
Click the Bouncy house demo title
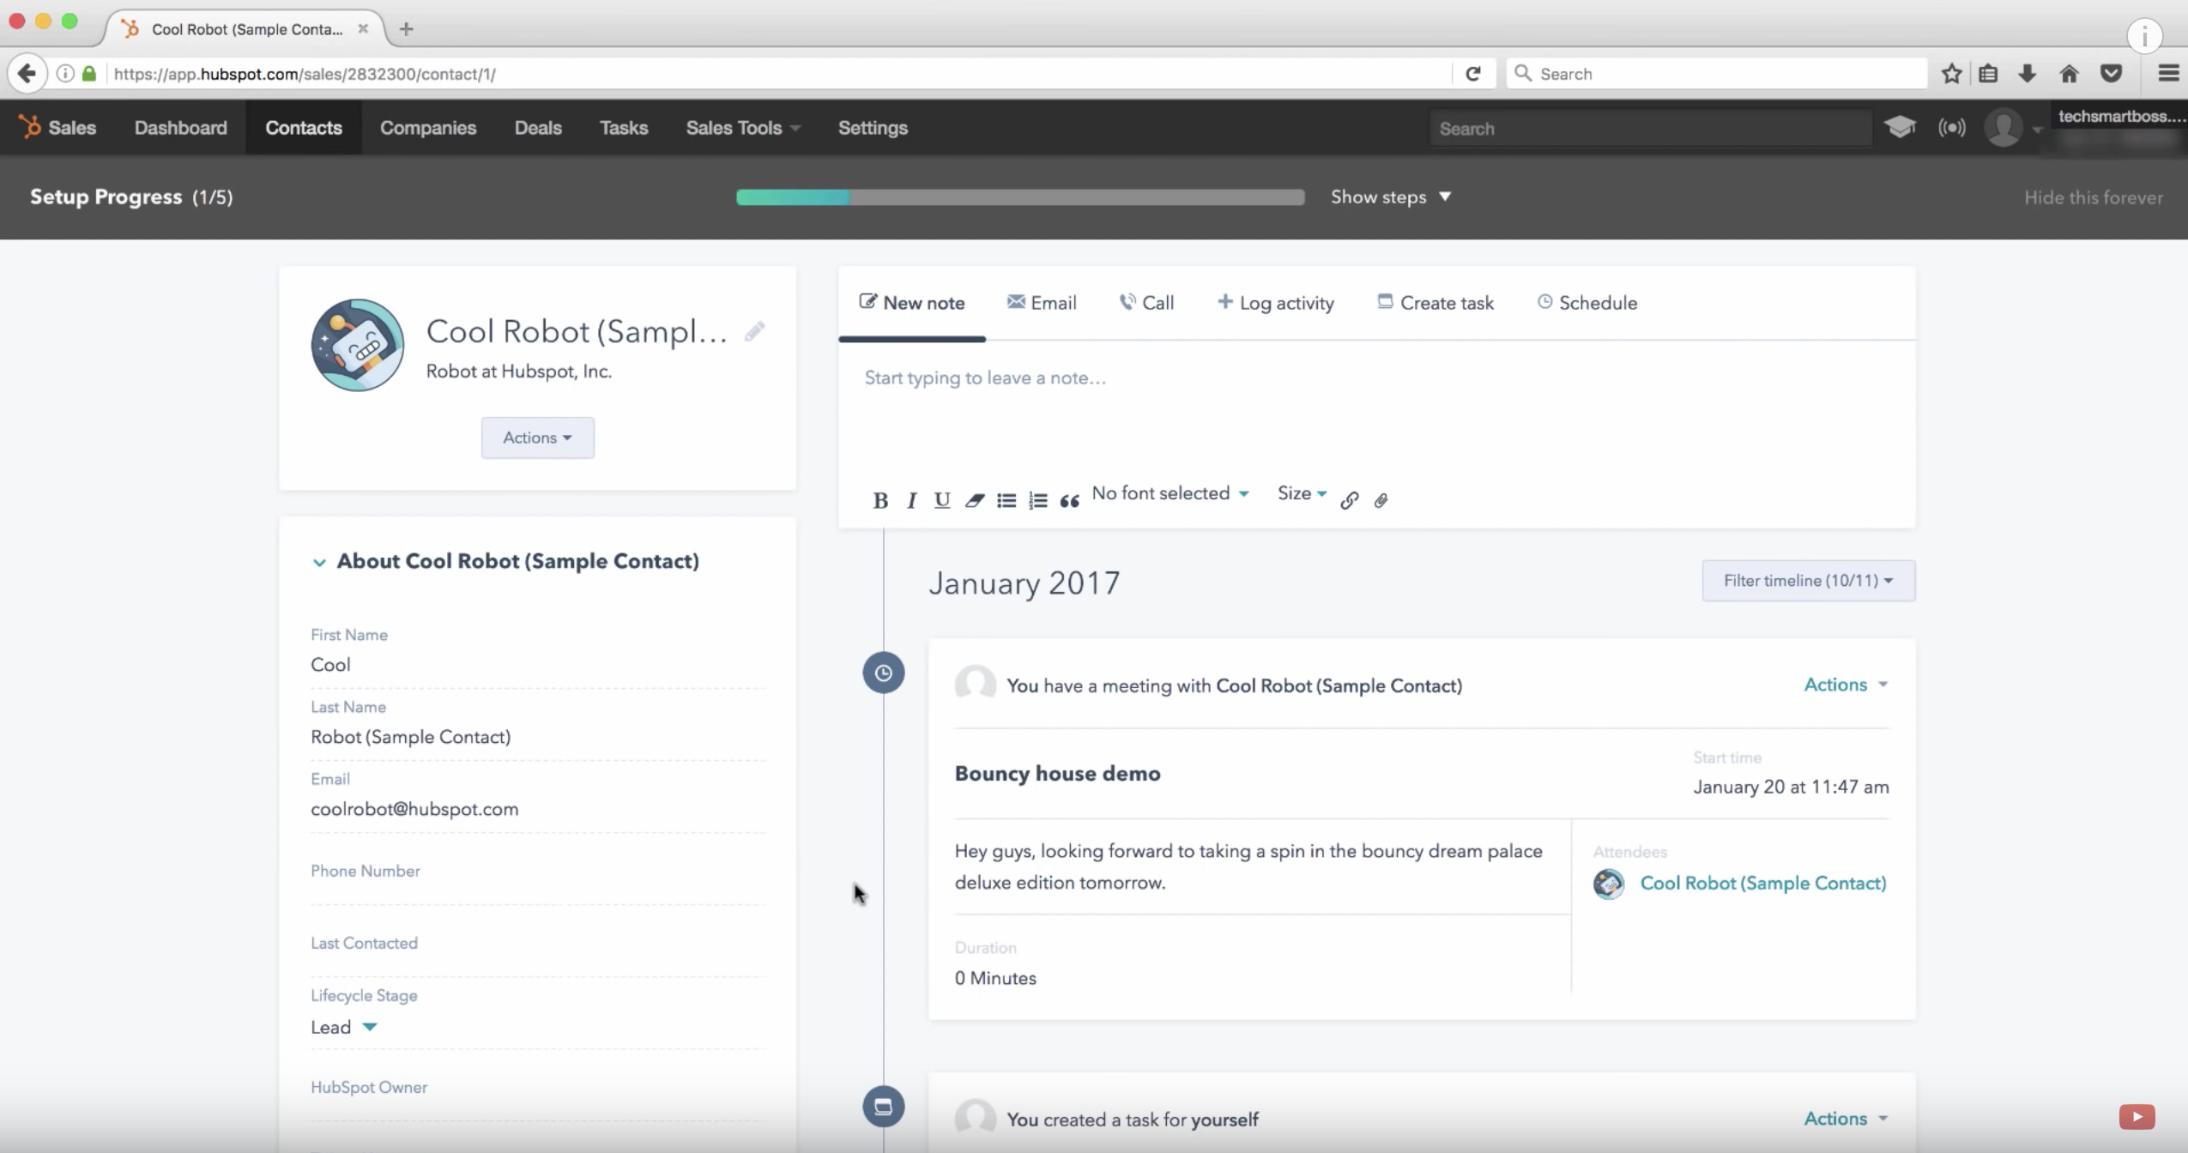pyautogui.click(x=1057, y=774)
